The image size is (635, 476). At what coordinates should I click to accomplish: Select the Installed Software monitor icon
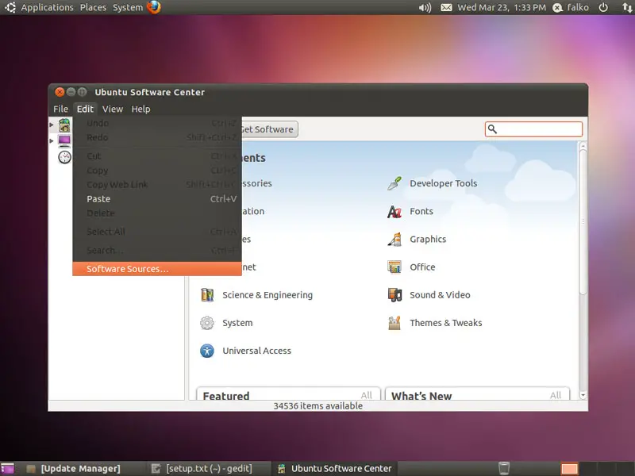[64, 141]
